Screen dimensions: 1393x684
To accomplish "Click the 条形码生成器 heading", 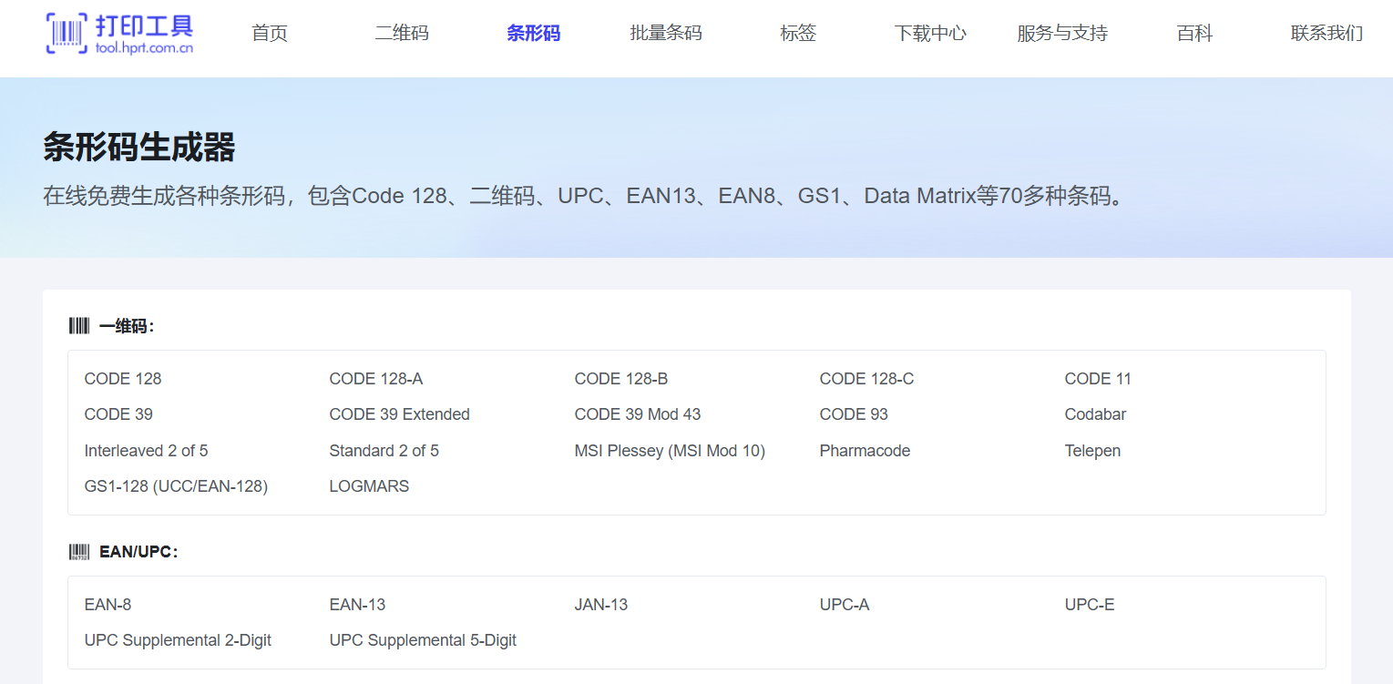I will tap(139, 148).
